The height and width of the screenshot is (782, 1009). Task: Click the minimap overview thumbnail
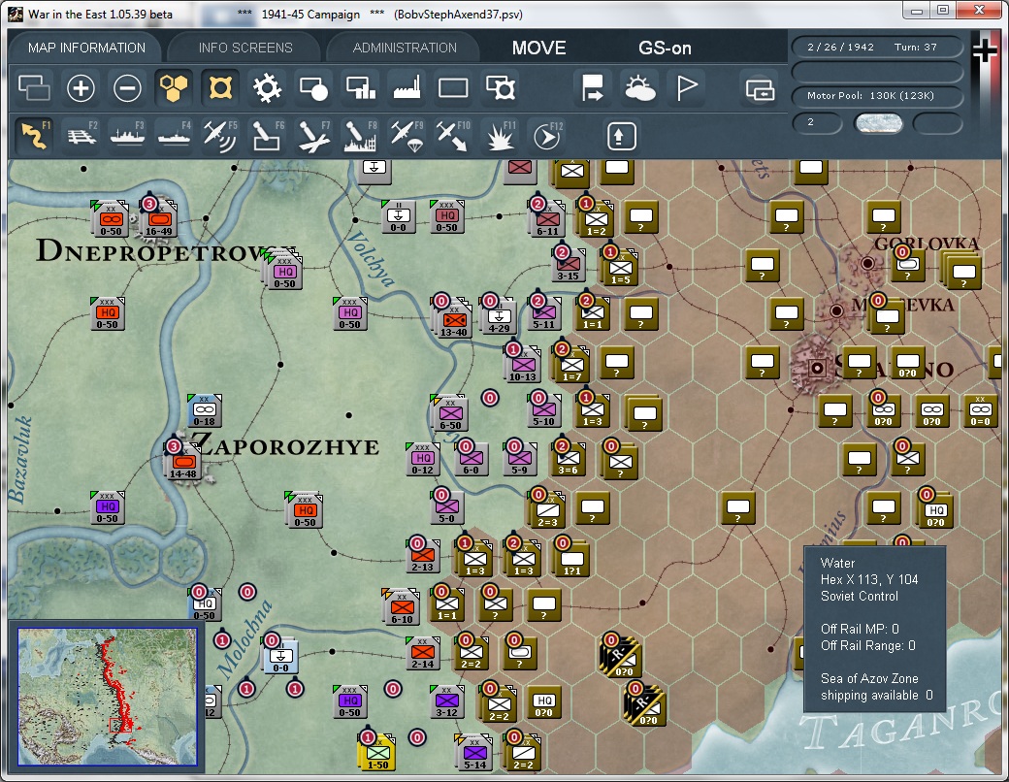pos(107,697)
